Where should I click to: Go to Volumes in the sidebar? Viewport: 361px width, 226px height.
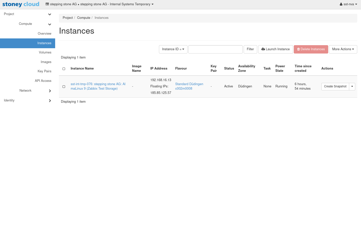[x=45, y=52]
